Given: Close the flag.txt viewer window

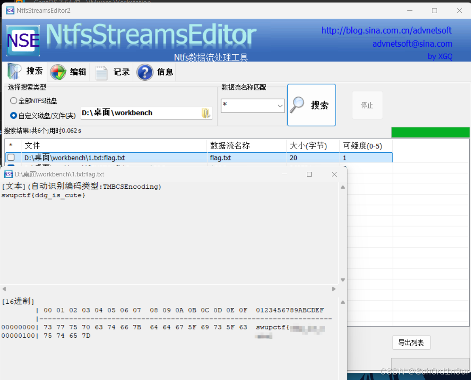Looking at the screenshot, I should click(x=334, y=174).
